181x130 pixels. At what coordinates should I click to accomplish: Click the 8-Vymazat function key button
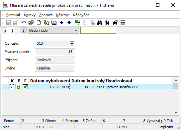(x=152, y=121)
